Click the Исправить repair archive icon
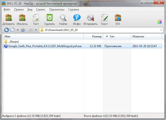166x120 pixels. 90,18
